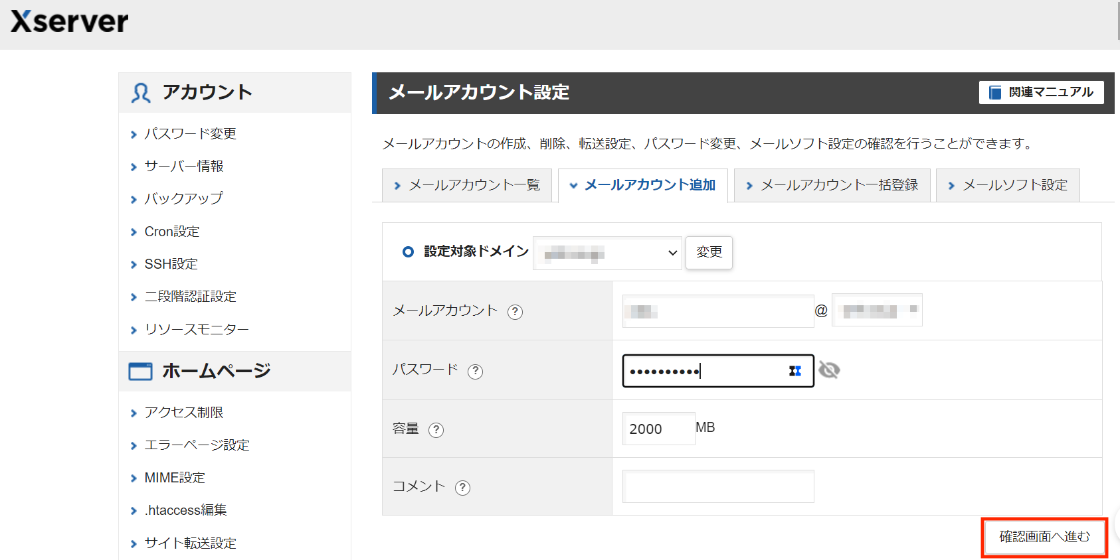Expand the 設定対象ドメイン domain dropdown
Screen dimensions: 1120x560
point(607,253)
